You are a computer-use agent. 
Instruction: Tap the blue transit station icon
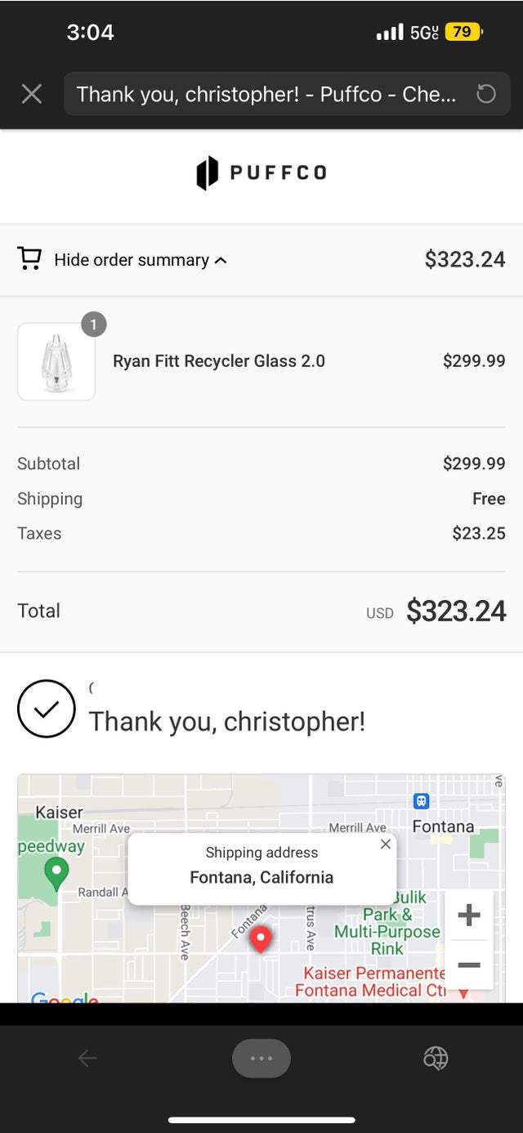(421, 801)
